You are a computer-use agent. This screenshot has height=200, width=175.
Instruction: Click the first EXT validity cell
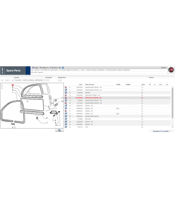[x=118, y=108]
